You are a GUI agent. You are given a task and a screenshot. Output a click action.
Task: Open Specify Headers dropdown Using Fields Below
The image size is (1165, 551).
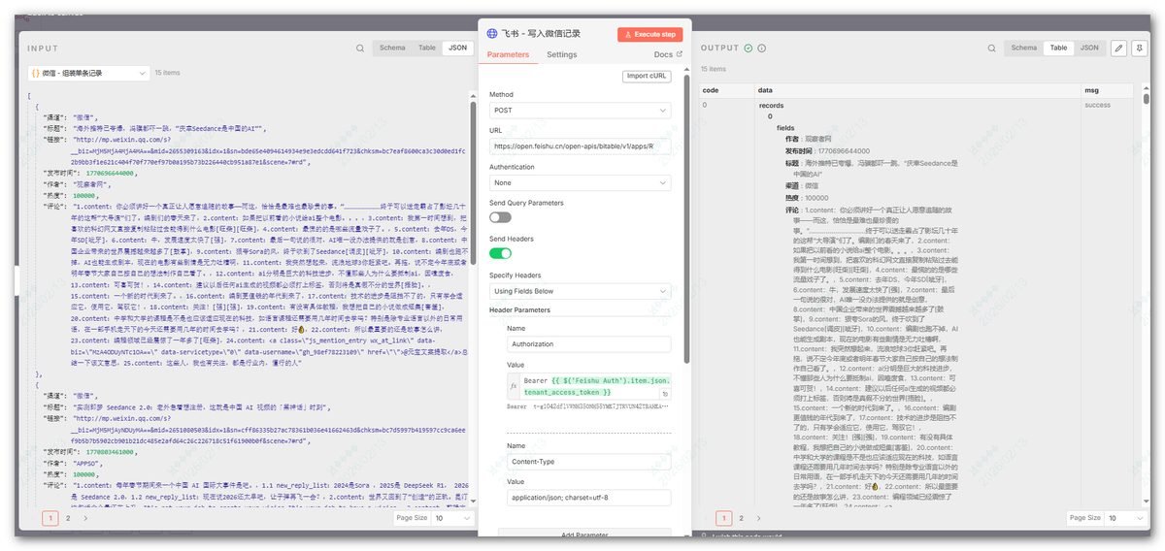click(x=581, y=290)
